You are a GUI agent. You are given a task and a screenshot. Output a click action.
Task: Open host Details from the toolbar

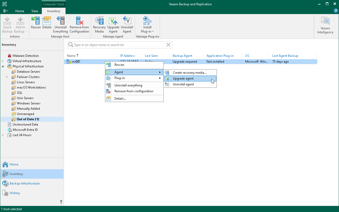click(47, 24)
